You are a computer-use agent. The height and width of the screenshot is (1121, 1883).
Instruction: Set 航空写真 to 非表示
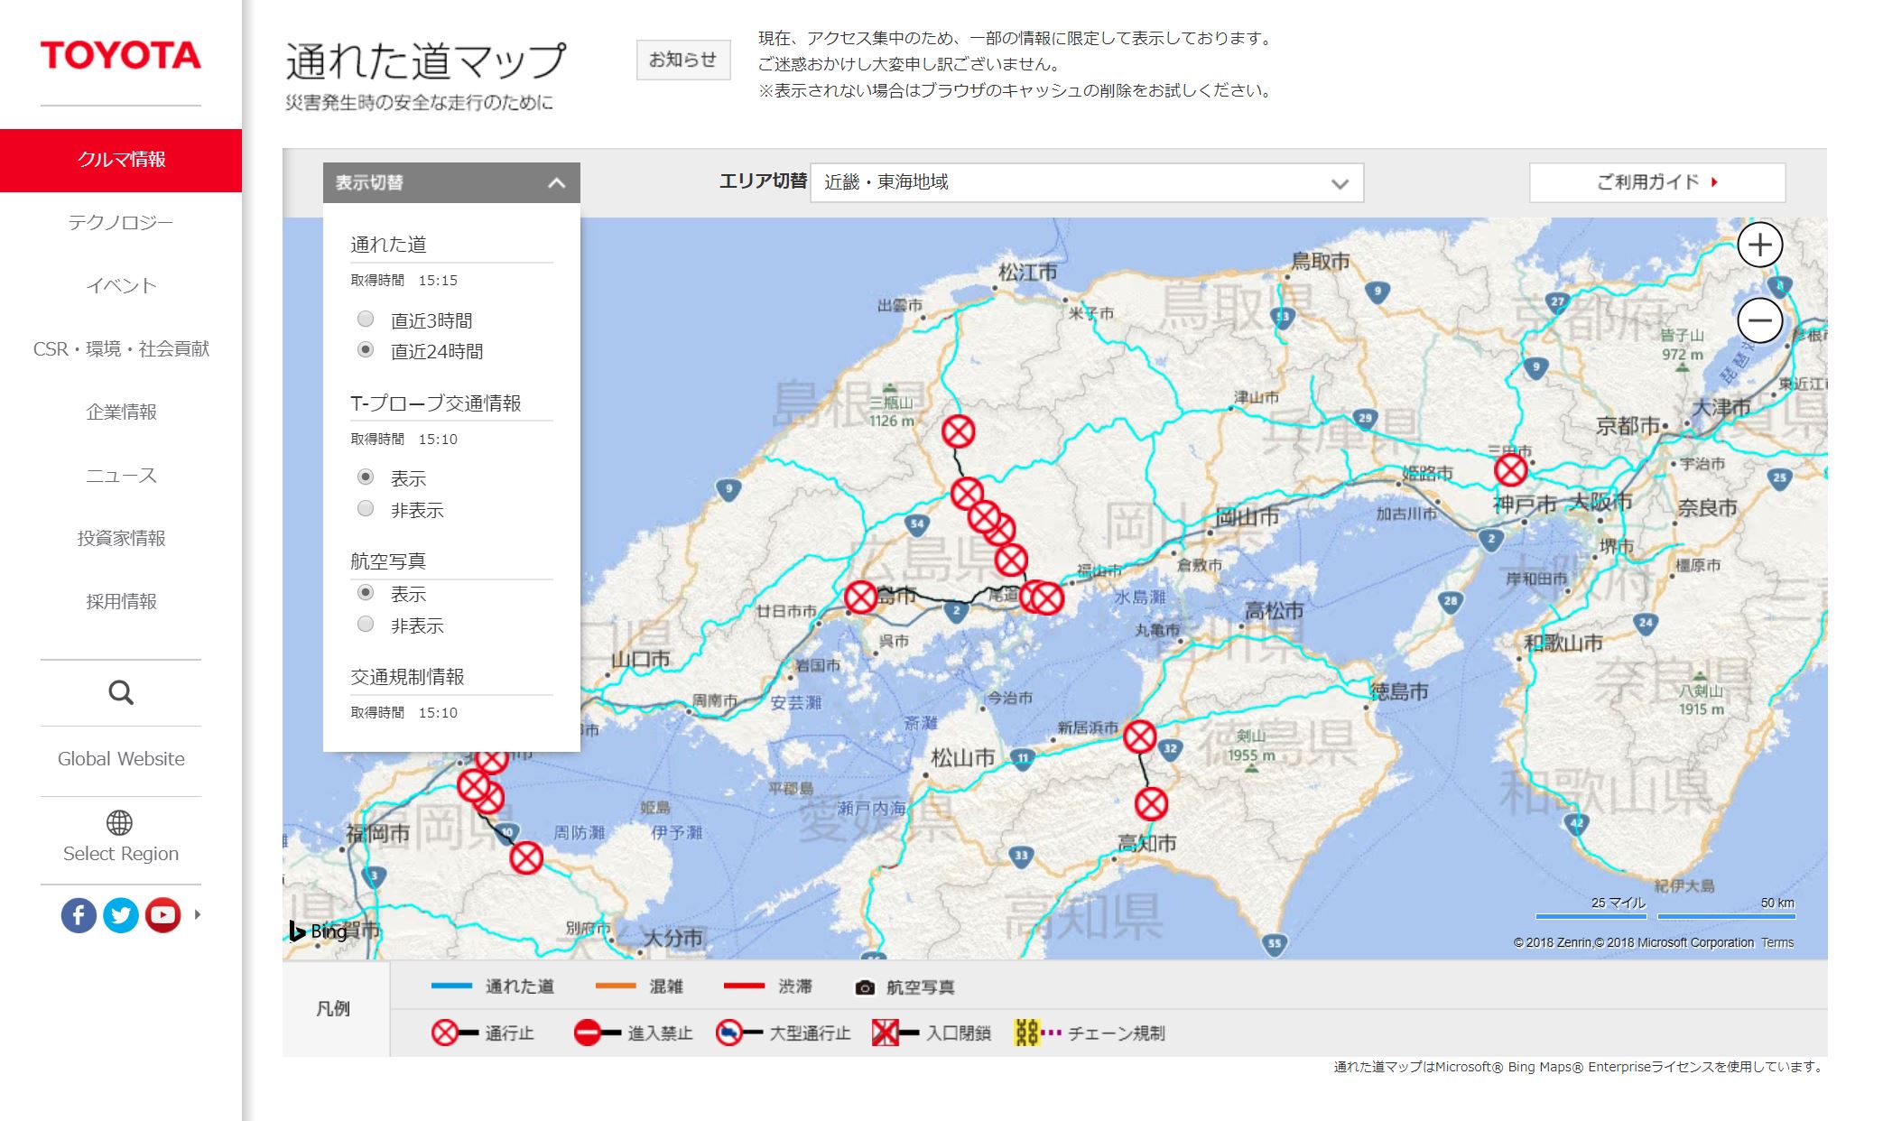366,625
